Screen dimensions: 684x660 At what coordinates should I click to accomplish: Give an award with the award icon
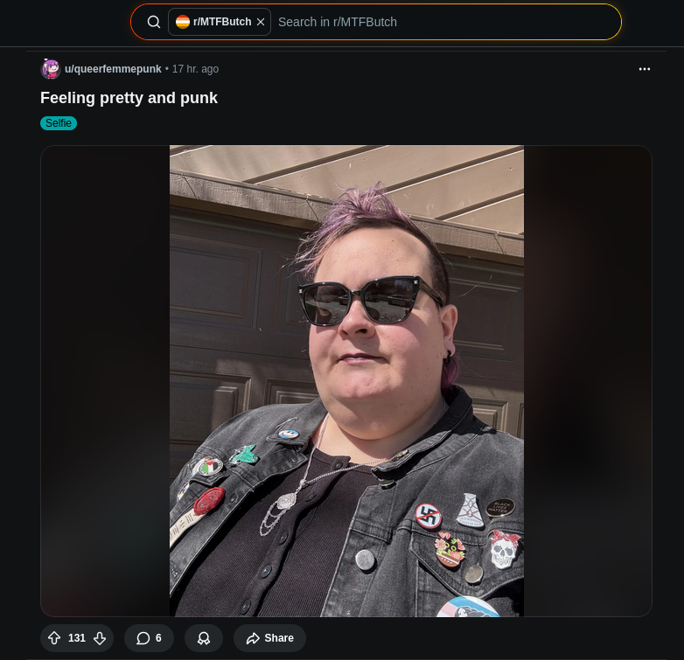pos(204,638)
